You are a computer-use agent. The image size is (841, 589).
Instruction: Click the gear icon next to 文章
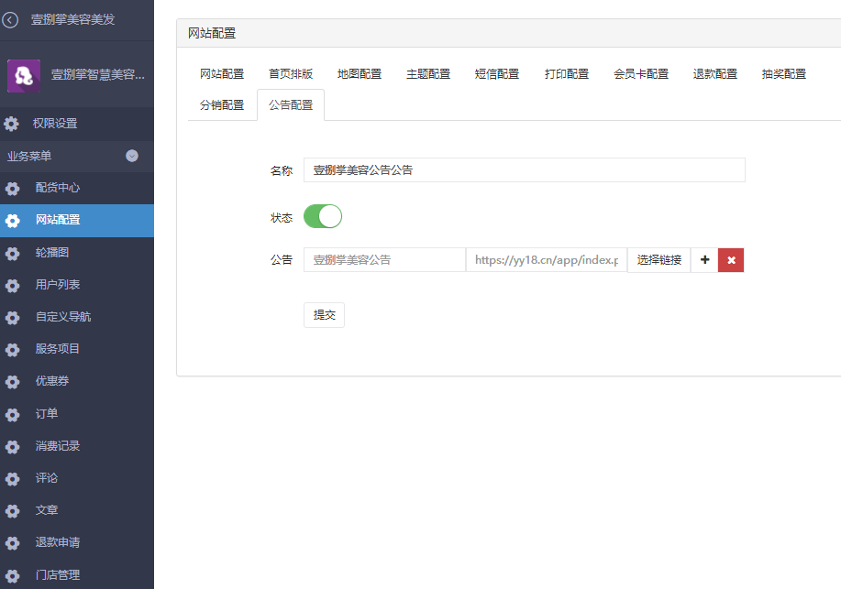tap(12, 511)
